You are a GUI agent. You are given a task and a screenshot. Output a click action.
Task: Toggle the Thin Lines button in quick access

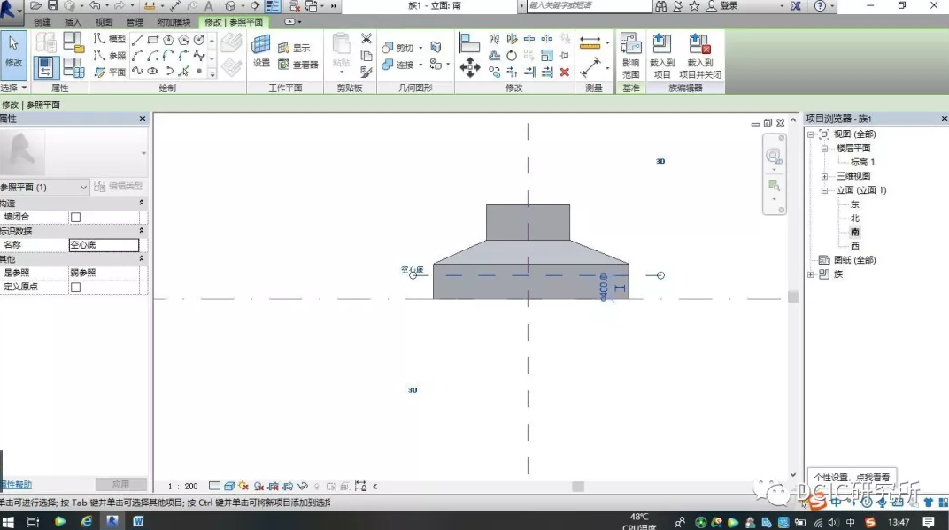pos(273,6)
